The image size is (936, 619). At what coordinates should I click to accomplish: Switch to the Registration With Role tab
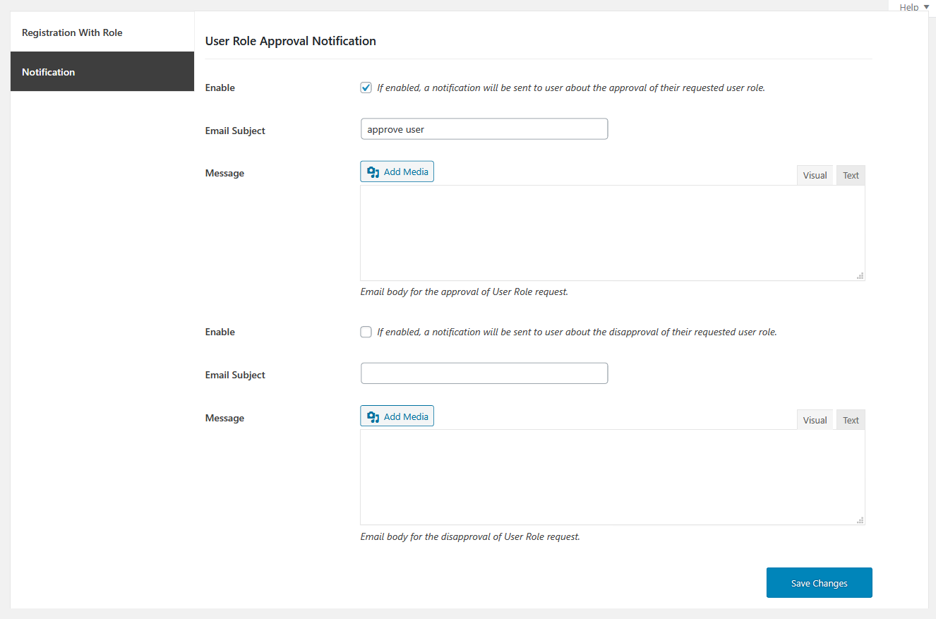72,32
